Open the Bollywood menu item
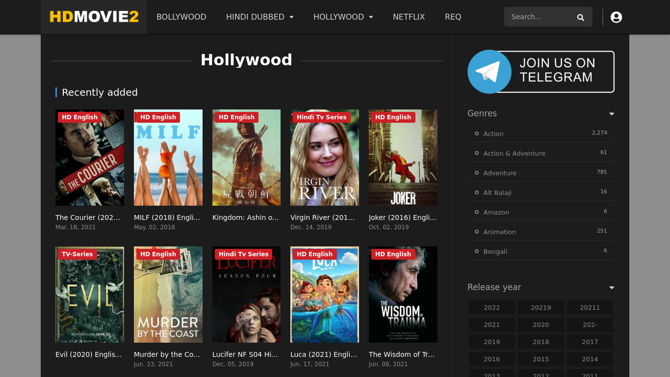 pos(181,17)
